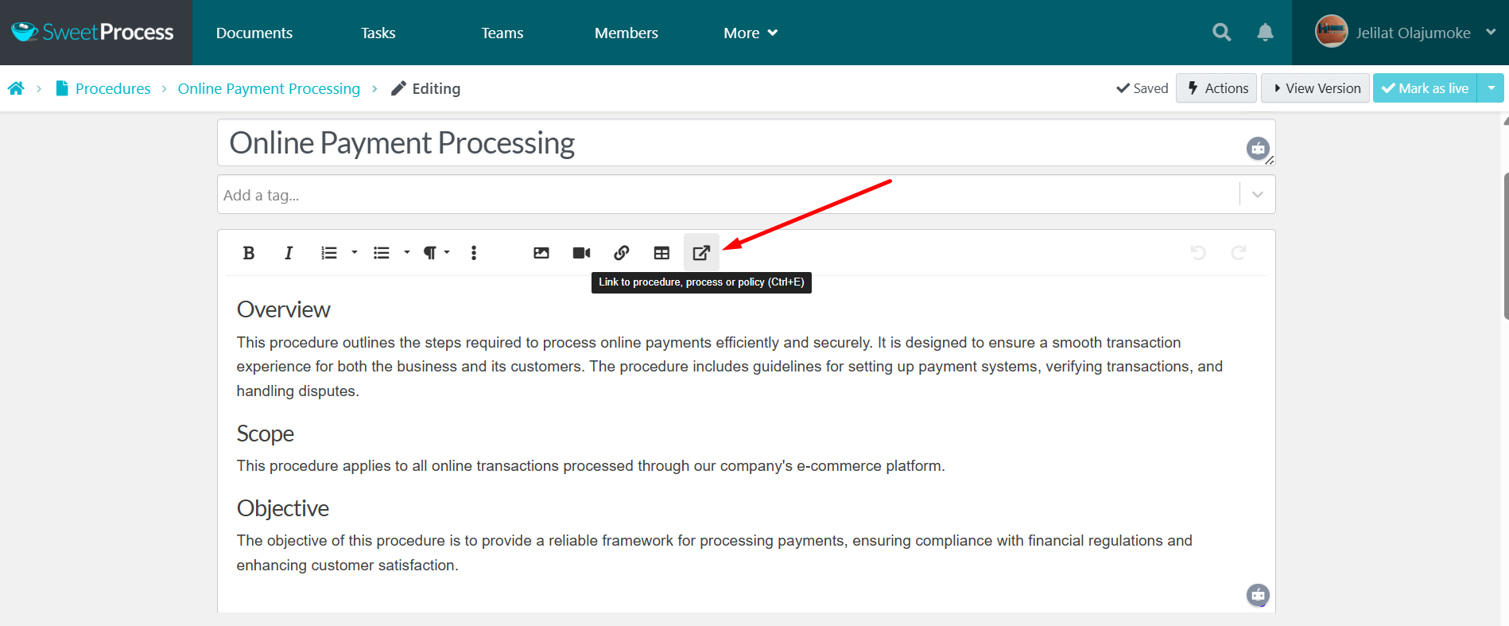Screen dimensions: 1509x626
Task: Insert a video
Action: [581, 253]
